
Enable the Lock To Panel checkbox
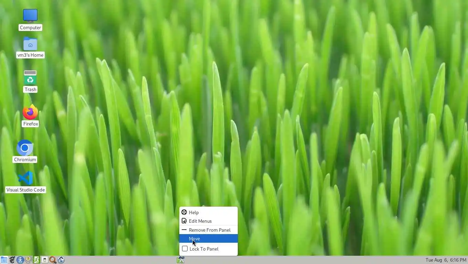[x=185, y=249]
